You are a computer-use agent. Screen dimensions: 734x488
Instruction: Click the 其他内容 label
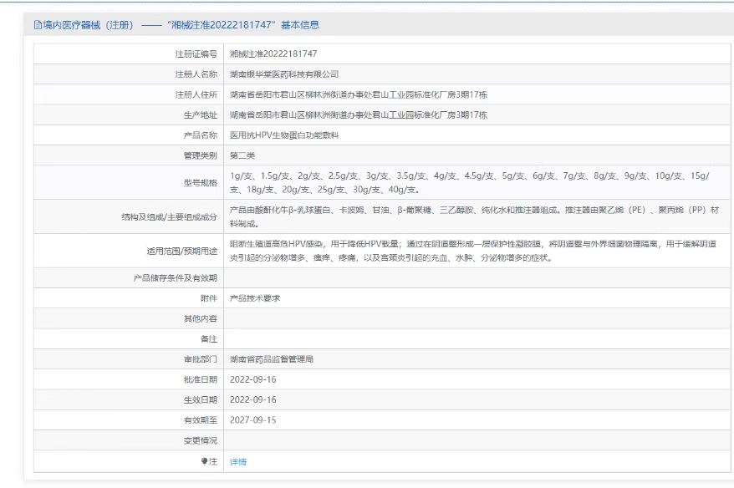pyautogui.click(x=201, y=318)
